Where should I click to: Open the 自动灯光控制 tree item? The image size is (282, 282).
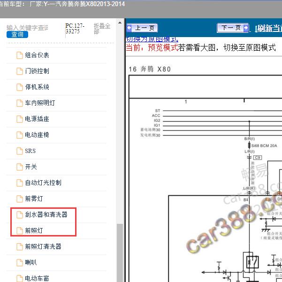tap(43, 183)
